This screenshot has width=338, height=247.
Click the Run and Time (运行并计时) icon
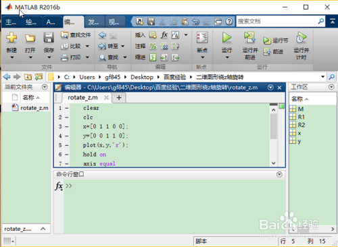[301, 38]
